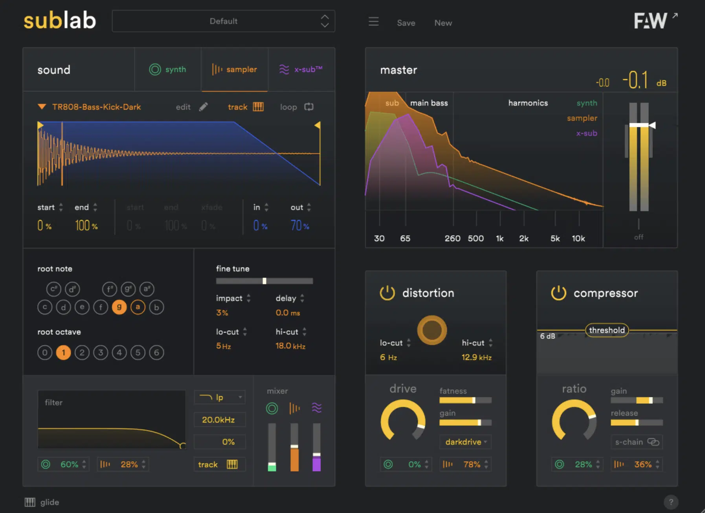Select root note g
Viewport: 705px width, 513px height.
pyautogui.click(x=119, y=307)
